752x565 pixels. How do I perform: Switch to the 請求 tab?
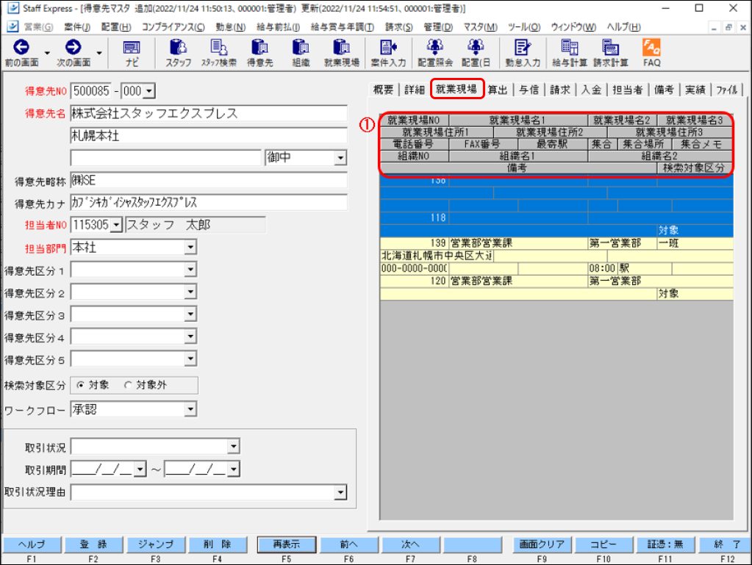[x=559, y=90]
